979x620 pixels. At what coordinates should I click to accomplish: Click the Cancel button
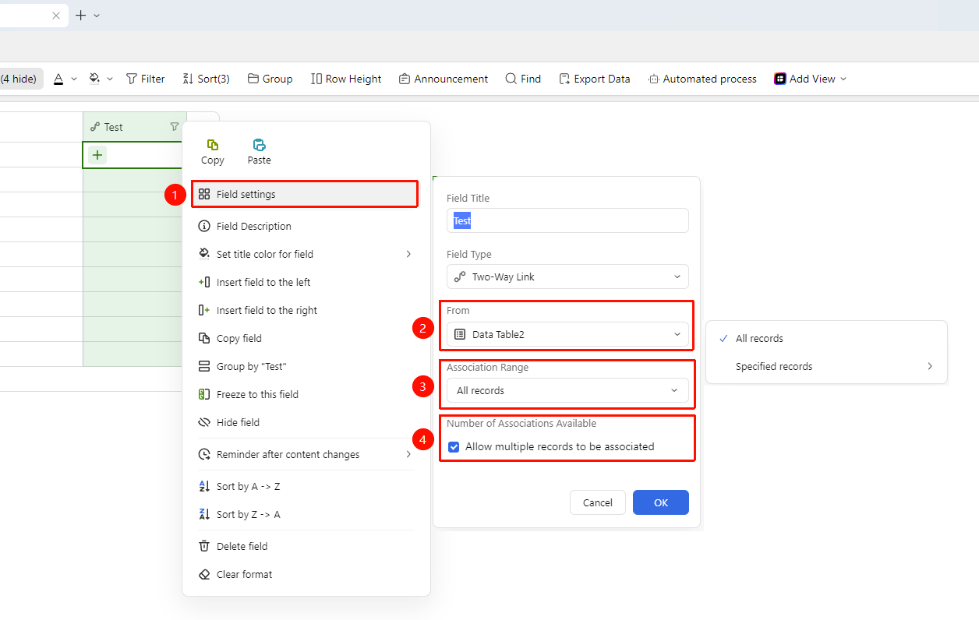(598, 502)
